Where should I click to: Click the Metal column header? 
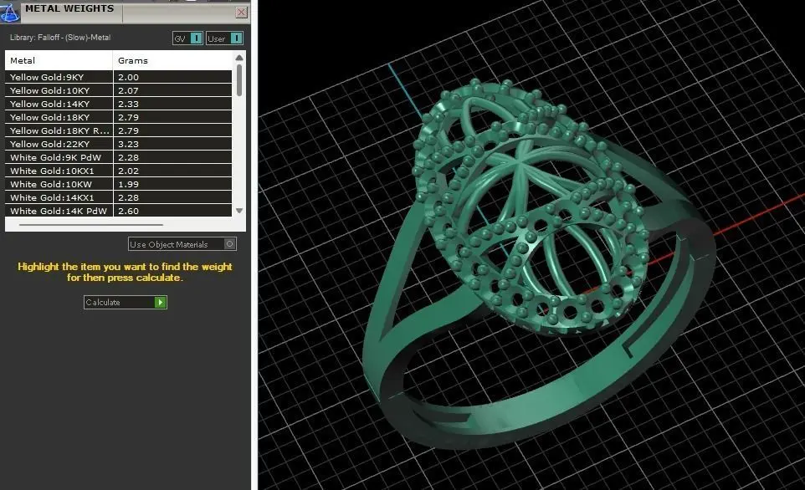[59, 60]
